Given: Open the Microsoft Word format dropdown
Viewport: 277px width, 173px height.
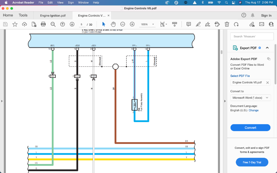Looking at the screenshot, I should coord(250,98).
